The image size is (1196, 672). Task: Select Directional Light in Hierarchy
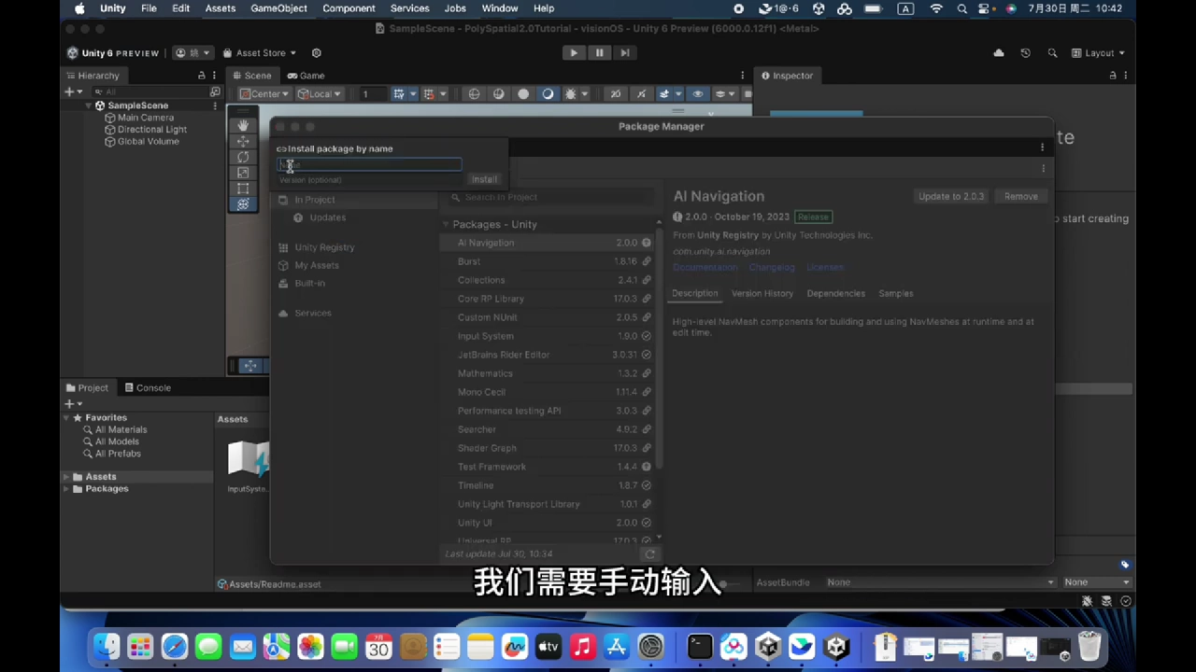(x=152, y=130)
